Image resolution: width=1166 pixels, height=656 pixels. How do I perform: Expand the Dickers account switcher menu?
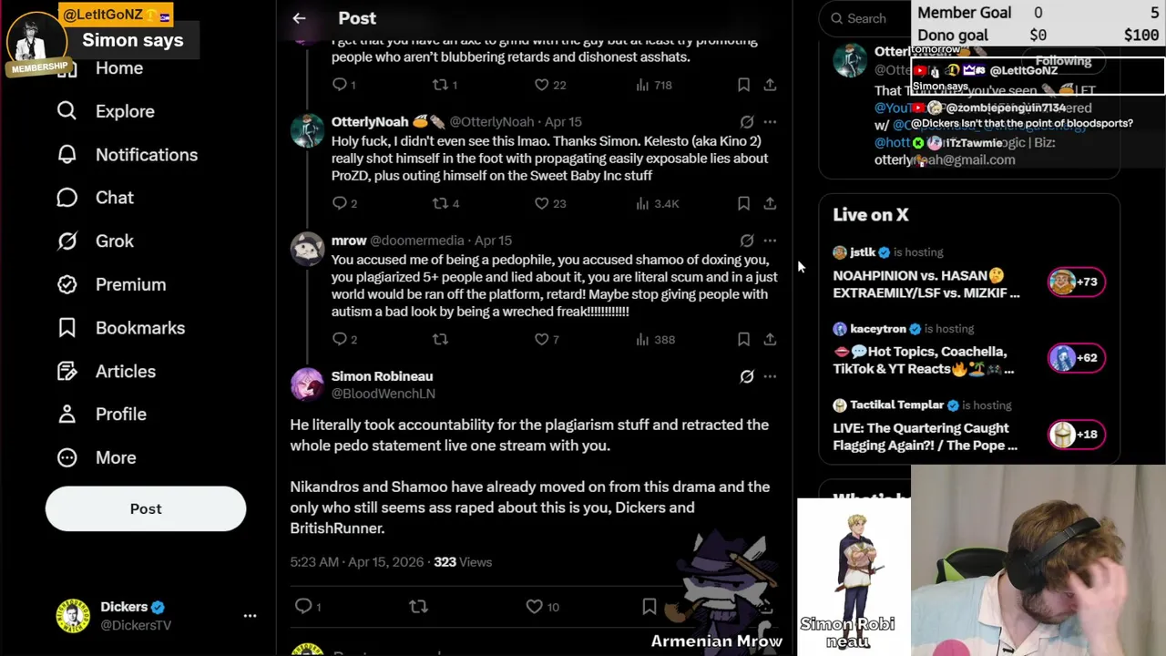point(250,616)
